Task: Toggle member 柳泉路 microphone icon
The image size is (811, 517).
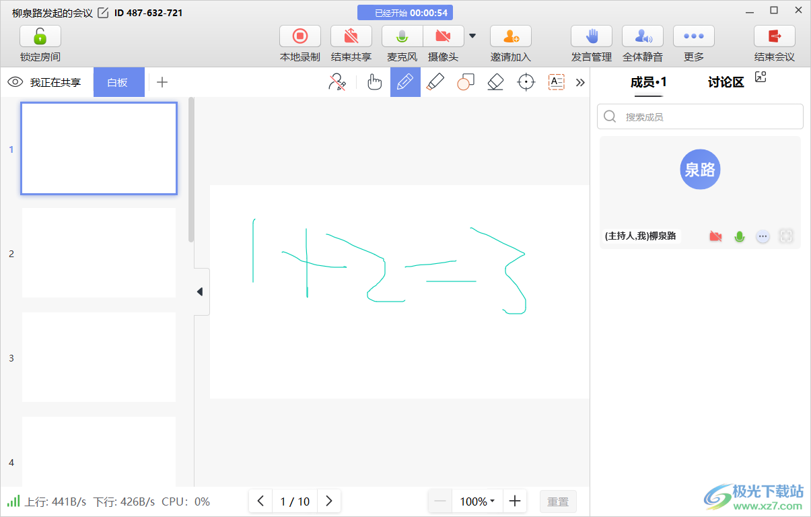Action: tap(740, 236)
